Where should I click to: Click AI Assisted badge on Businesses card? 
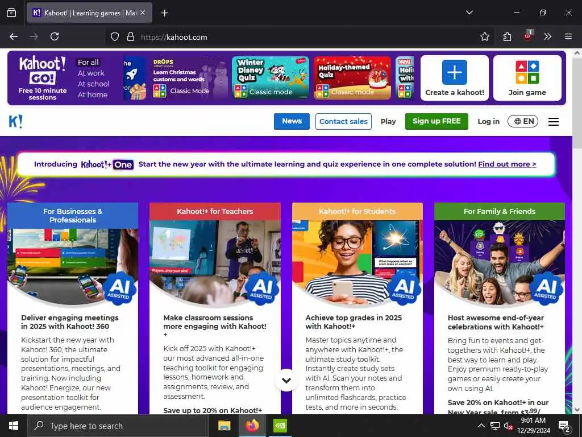(x=119, y=288)
